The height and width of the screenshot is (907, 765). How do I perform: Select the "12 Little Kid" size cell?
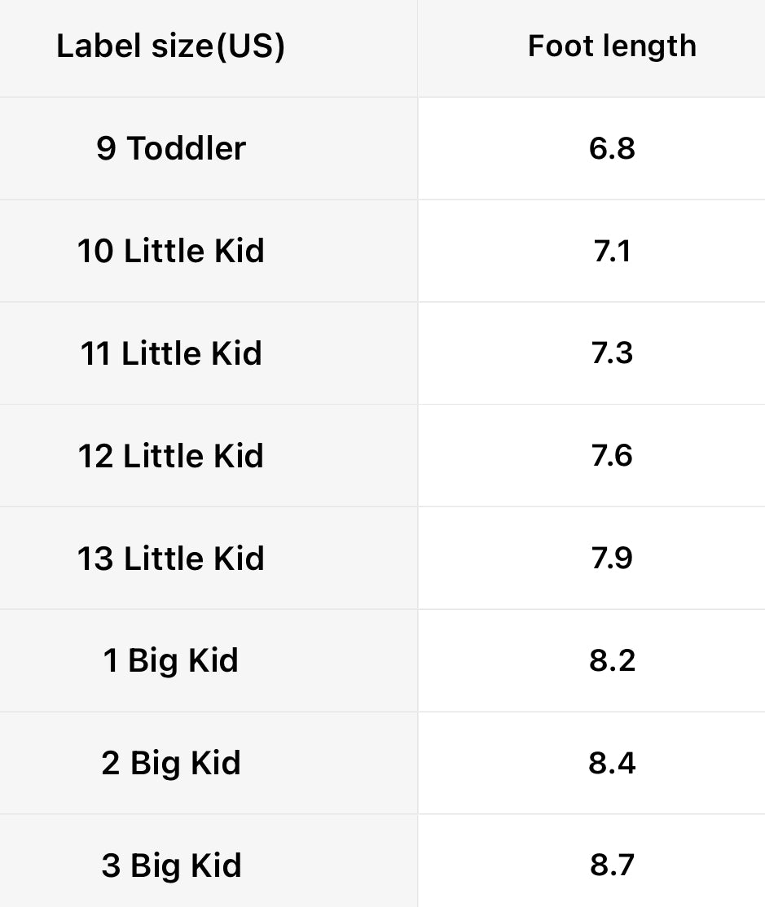click(x=170, y=456)
